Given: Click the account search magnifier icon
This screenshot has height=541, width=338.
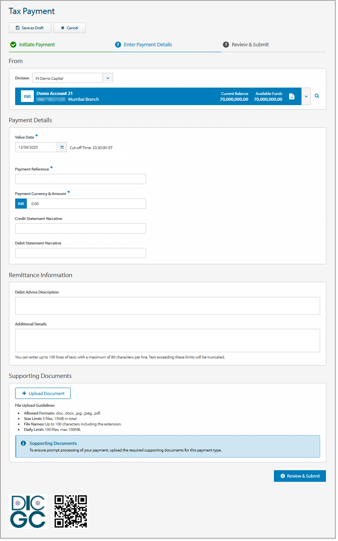Looking at the screenshot, I should 317,96.
